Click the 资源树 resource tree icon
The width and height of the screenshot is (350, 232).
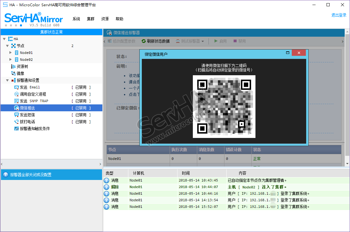13,66
